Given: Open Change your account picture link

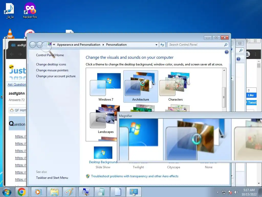Looking at the screenshot, I should tap(56, 76).
